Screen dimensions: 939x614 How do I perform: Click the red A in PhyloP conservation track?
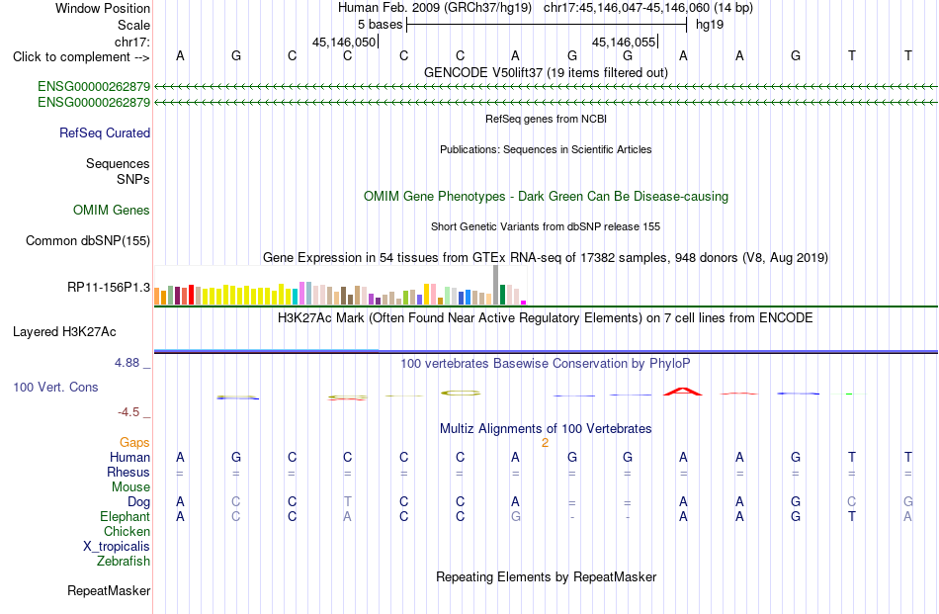683,392
